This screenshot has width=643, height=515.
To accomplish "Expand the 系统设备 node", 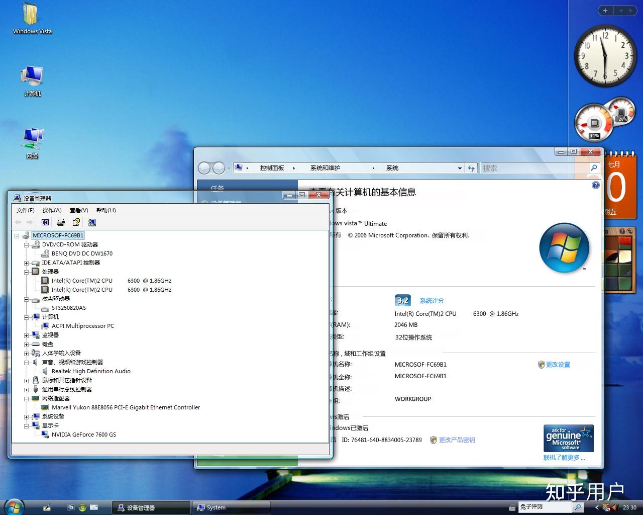I will click(x=27, y=416).
